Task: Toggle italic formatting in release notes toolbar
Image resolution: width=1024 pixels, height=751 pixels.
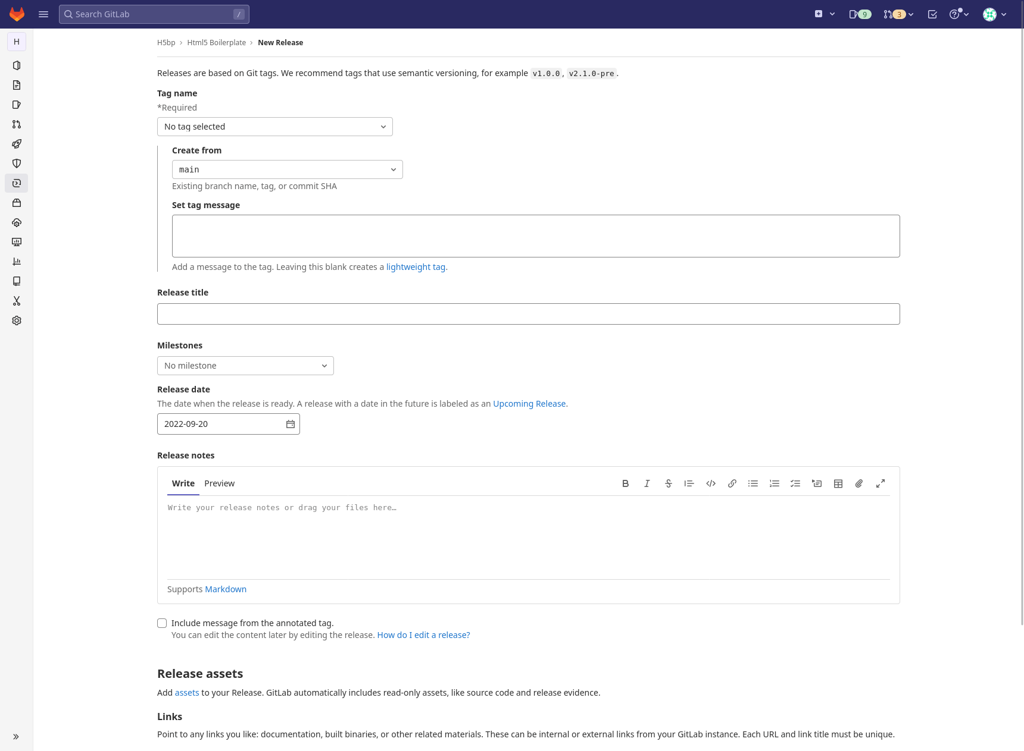Action: tap(647, 483)
